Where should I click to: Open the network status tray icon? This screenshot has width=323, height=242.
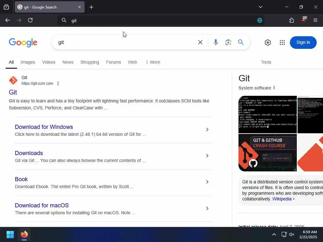coord(284,234)
